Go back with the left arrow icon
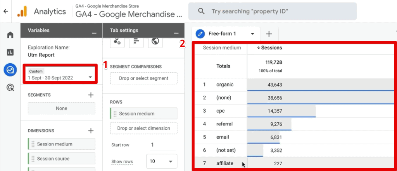This screenshot has width=397, height=171. (x=5, y=11)
